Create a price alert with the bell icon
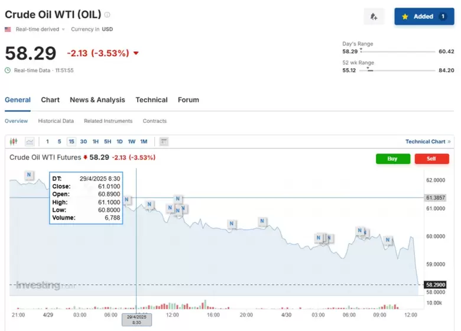Image resolution: width=461 pixels, height=331 pixels. (374, 17)
